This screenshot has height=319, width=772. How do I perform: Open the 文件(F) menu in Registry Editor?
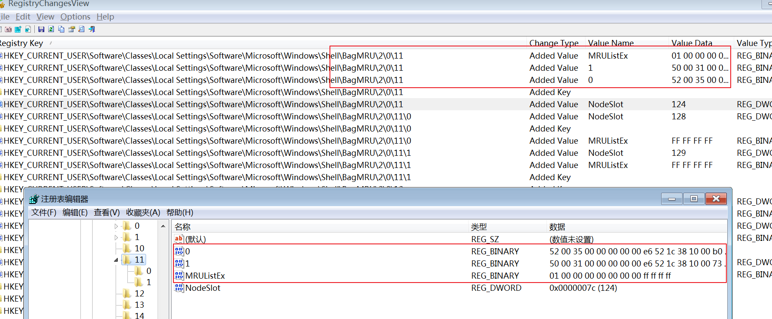click(43, 212)
